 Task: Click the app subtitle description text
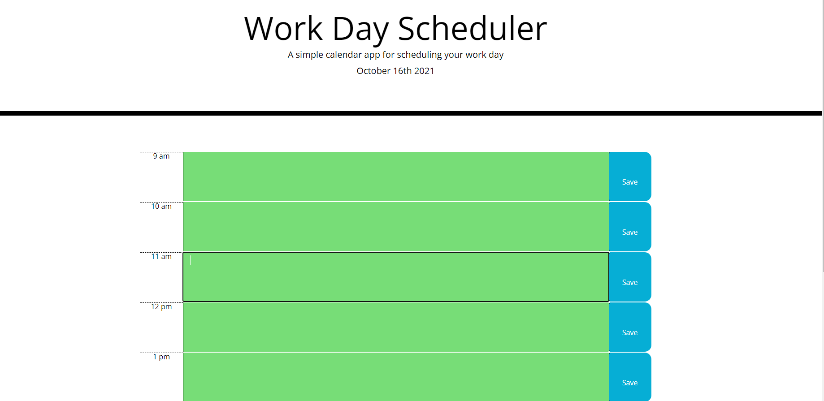pos(395,54)
